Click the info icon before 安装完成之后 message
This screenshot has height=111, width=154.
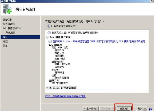[x=49, y=33]
